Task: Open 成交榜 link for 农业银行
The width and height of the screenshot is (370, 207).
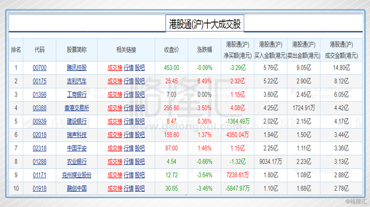Action: click(x=114, y=162)
